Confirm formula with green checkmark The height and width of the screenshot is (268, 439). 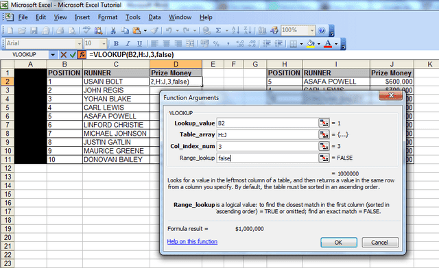[73, 55]
